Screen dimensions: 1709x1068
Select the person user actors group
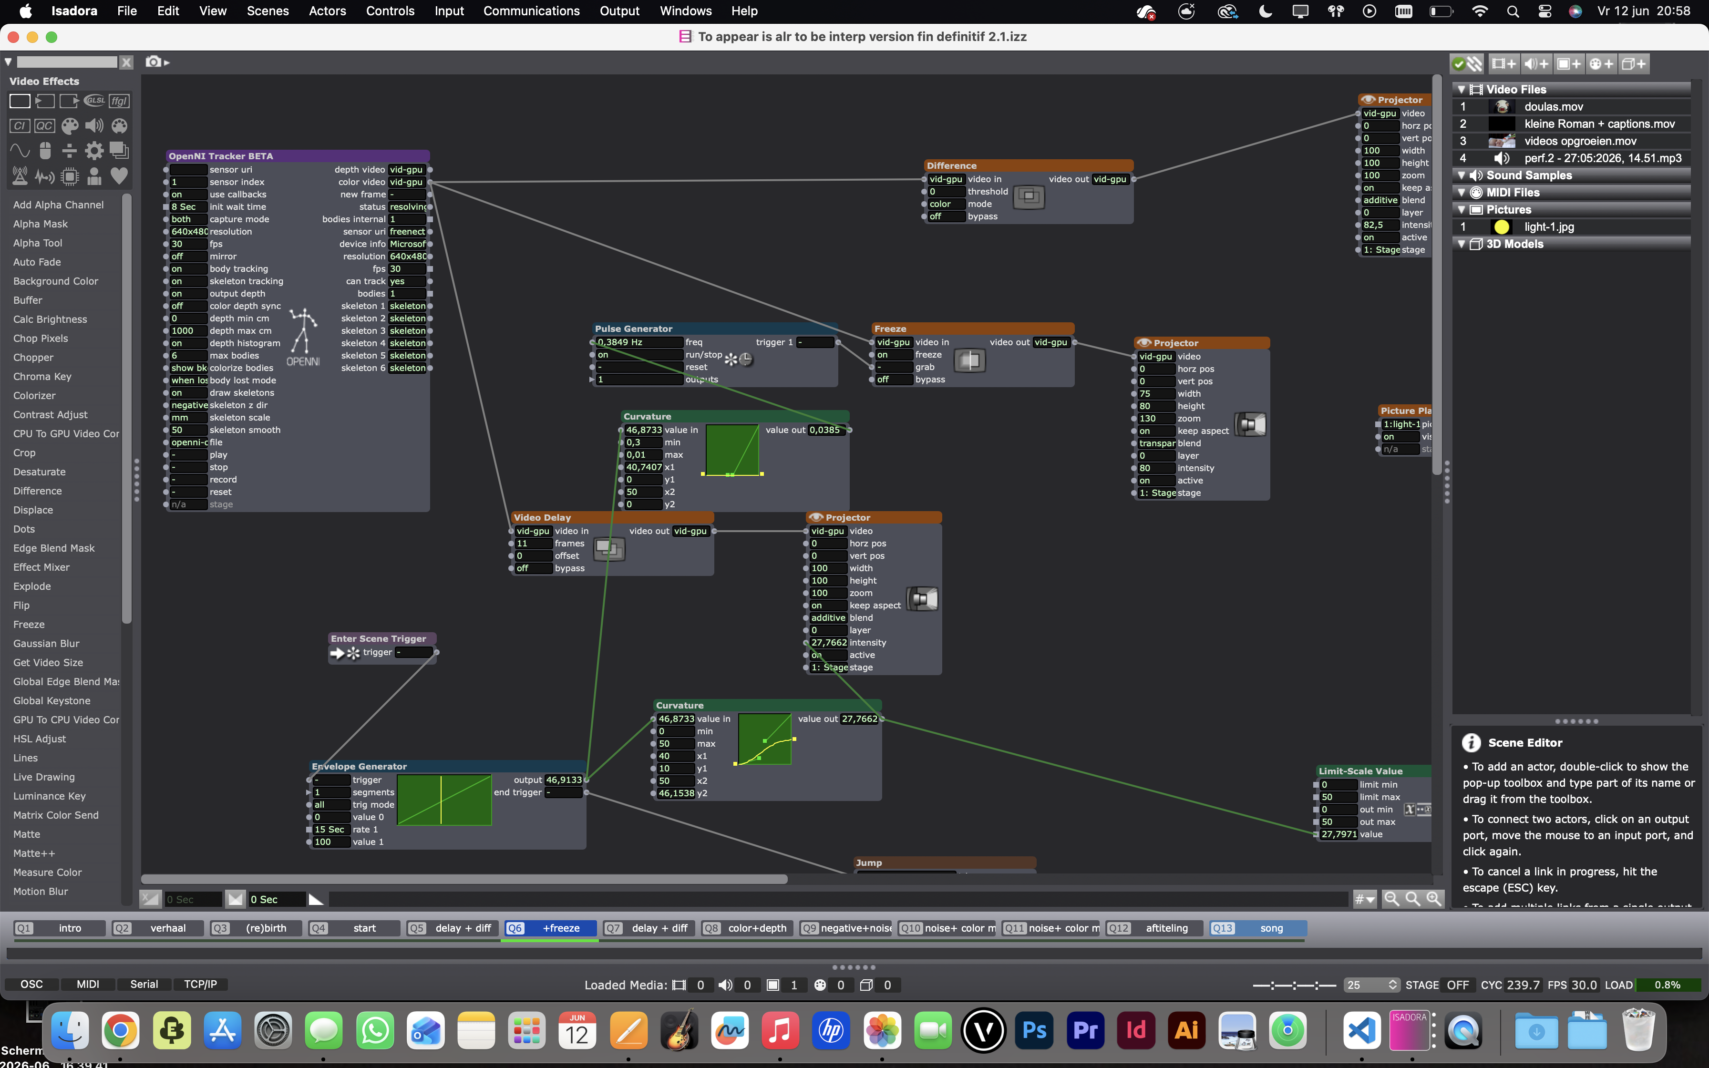point(94,176)
